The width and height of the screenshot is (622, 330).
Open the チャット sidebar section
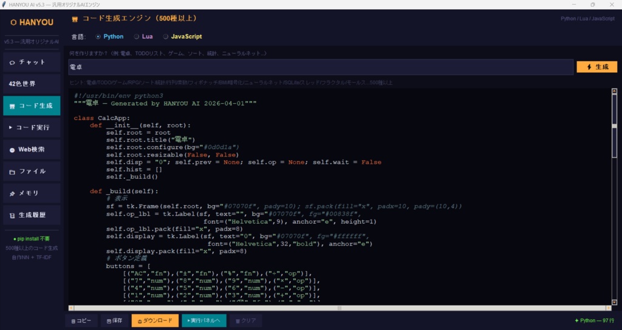click(x=32, y=62)
